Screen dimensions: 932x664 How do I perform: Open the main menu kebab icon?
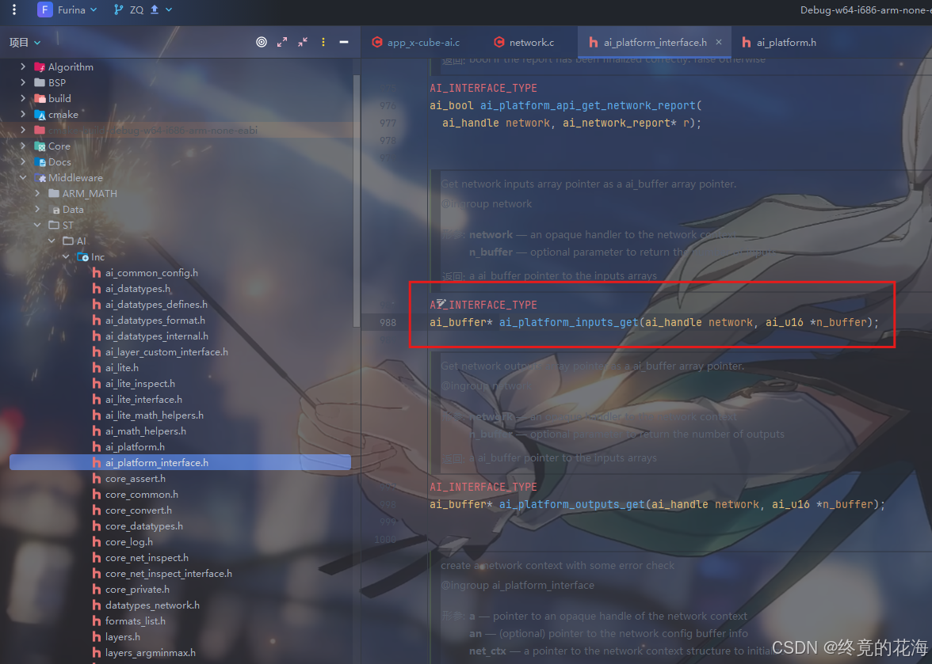tap(14, 9)
